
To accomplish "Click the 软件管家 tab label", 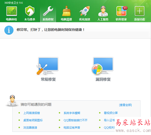I will click(x=121, y=19).
